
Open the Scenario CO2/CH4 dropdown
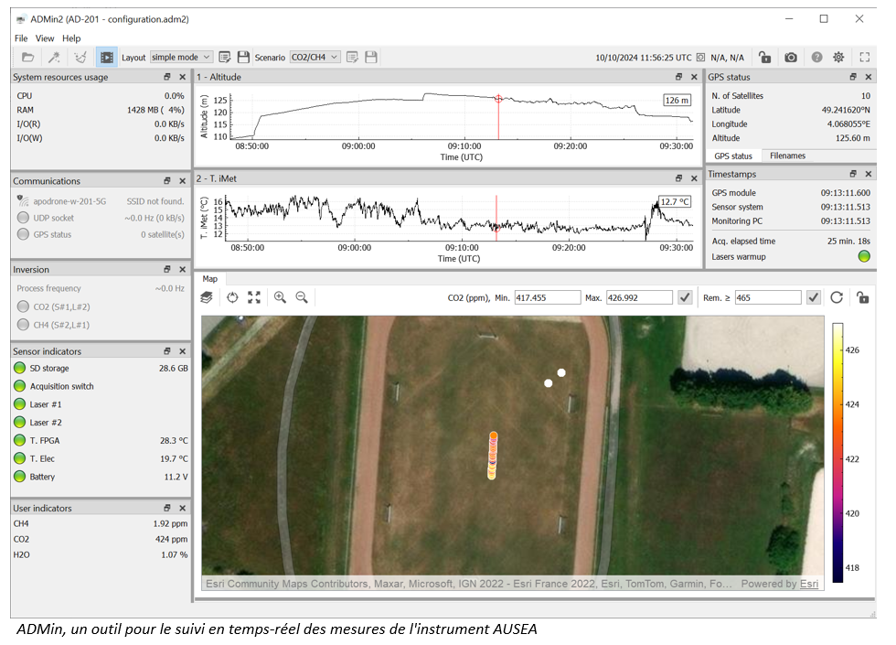315,57
